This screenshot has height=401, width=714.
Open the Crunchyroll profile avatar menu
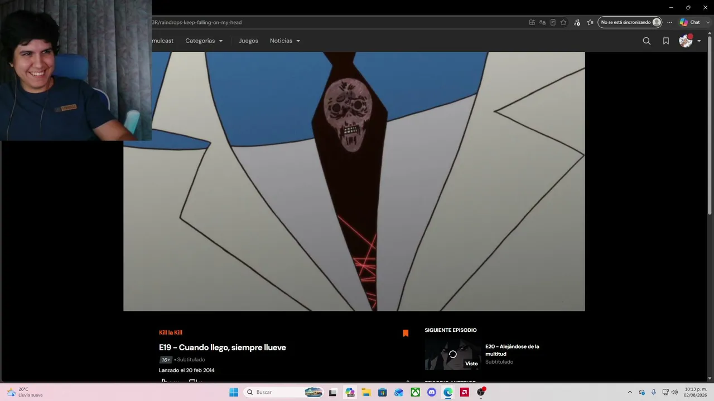pos(686,41)
